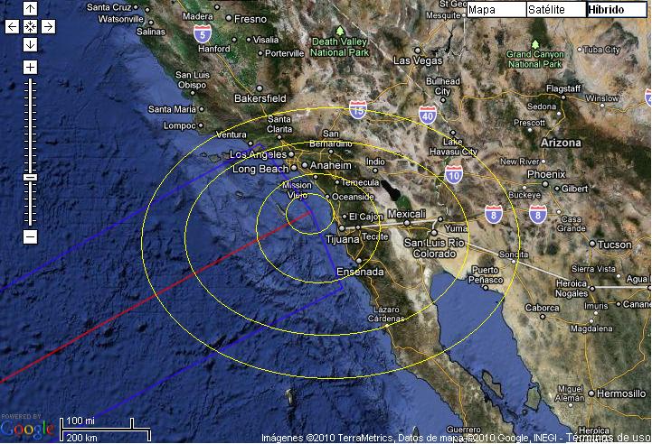Click the Arizona state label
Screen dimensions: 652x444
pyautogui.click(x=561, y=143)
